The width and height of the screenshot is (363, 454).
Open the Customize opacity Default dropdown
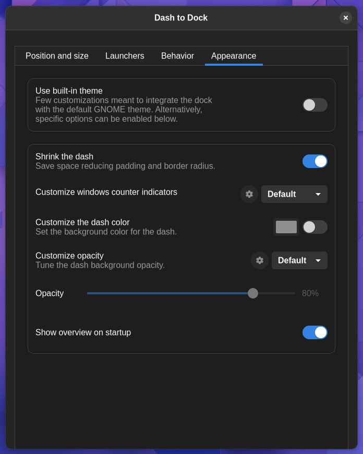click(299, 260)
